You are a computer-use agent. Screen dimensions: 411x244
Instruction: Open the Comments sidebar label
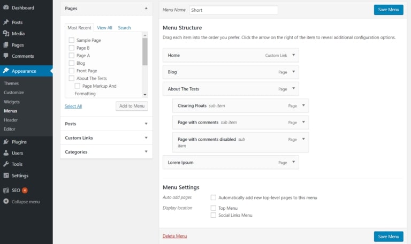[x=23, y=56]
